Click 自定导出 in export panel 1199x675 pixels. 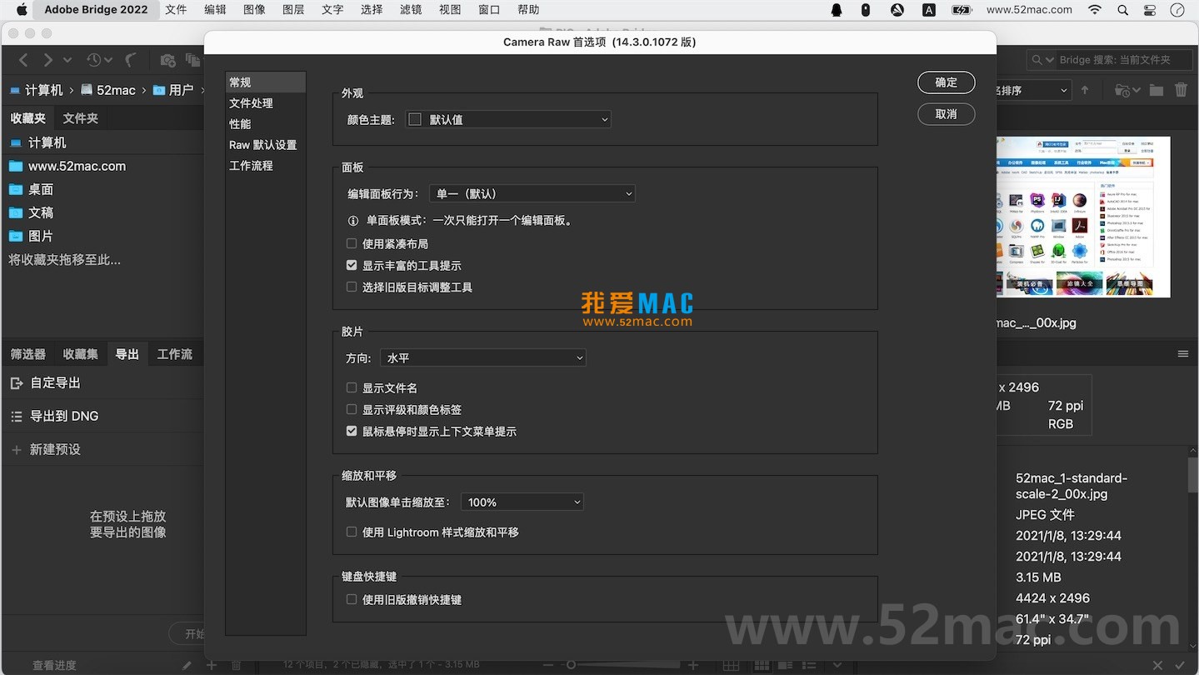coord(55,382)
